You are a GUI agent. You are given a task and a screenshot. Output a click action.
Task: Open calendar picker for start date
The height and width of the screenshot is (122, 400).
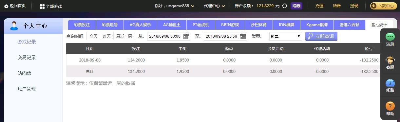click(186, 36)
